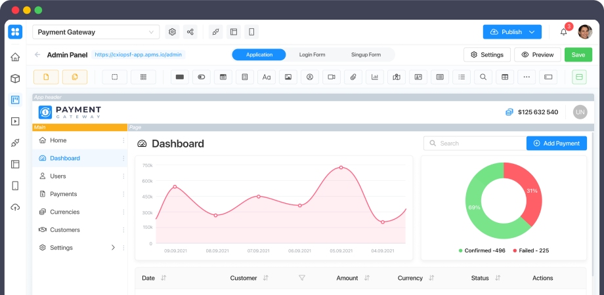The image size is (604, 295).
Task: Switch to the Login Form tab
Action: point(312,54)
